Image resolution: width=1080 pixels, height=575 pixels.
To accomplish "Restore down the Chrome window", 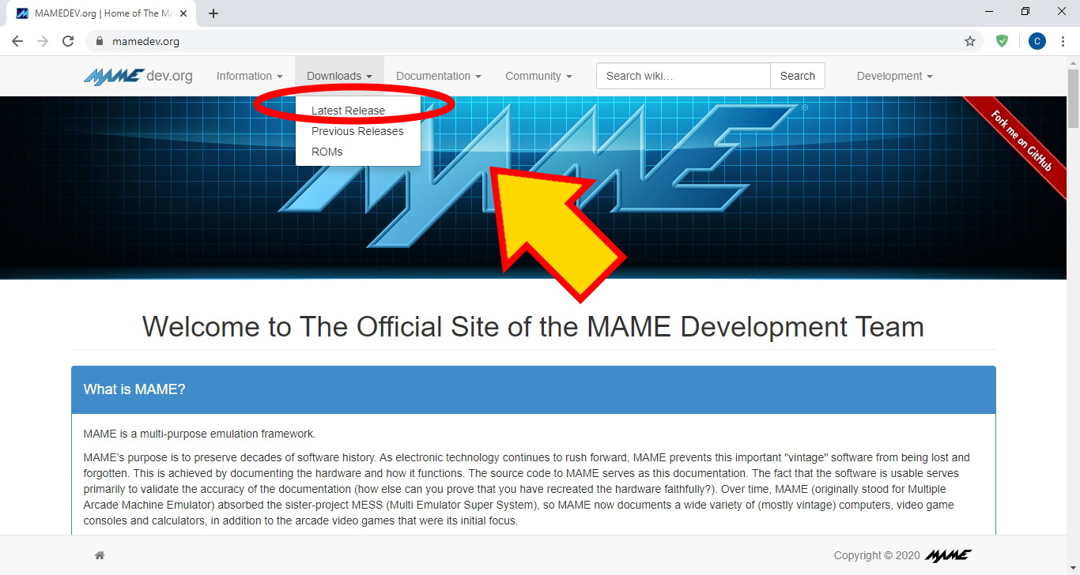I will pos(1025,11).
